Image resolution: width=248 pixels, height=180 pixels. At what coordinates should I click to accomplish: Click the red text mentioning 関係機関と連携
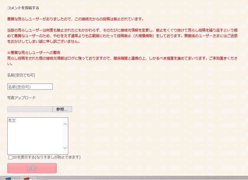point(123,61)
